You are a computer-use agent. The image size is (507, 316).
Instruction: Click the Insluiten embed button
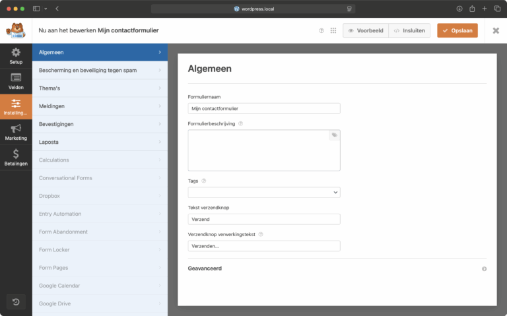(409, 30)
